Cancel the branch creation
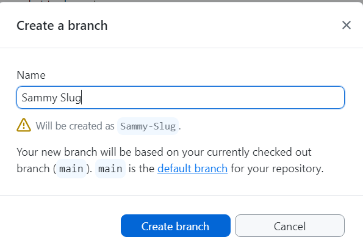Image resolution: width=363 pixels, height=251 pixels. pyautogui.click(x=290, y=226)
